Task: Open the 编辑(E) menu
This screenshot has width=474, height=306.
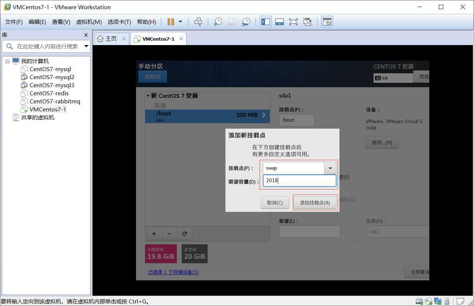Action: pos(37,22)
